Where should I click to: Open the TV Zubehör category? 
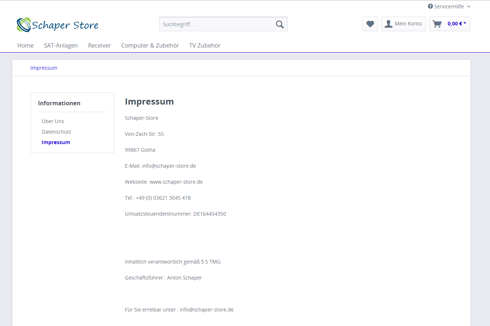click(205, 45)
